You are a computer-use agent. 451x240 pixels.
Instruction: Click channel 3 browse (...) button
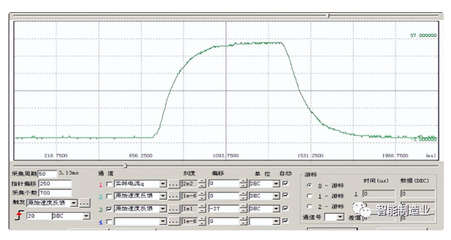pos(173,208)
